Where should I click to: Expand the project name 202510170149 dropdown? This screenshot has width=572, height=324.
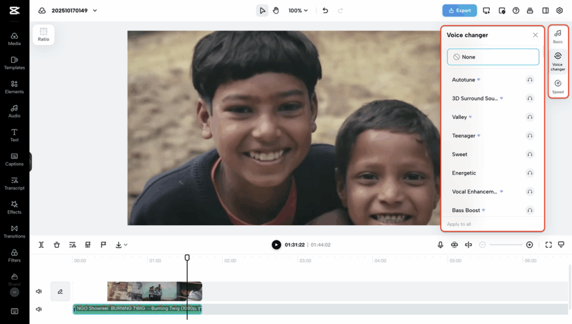point(95,11)
